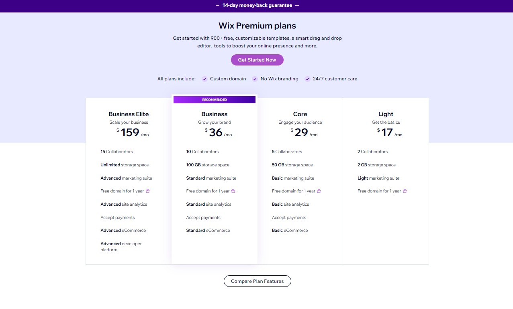The image size is (513, 309).
Task: Click the Custom domain checkmark icon
Action: 204,79
